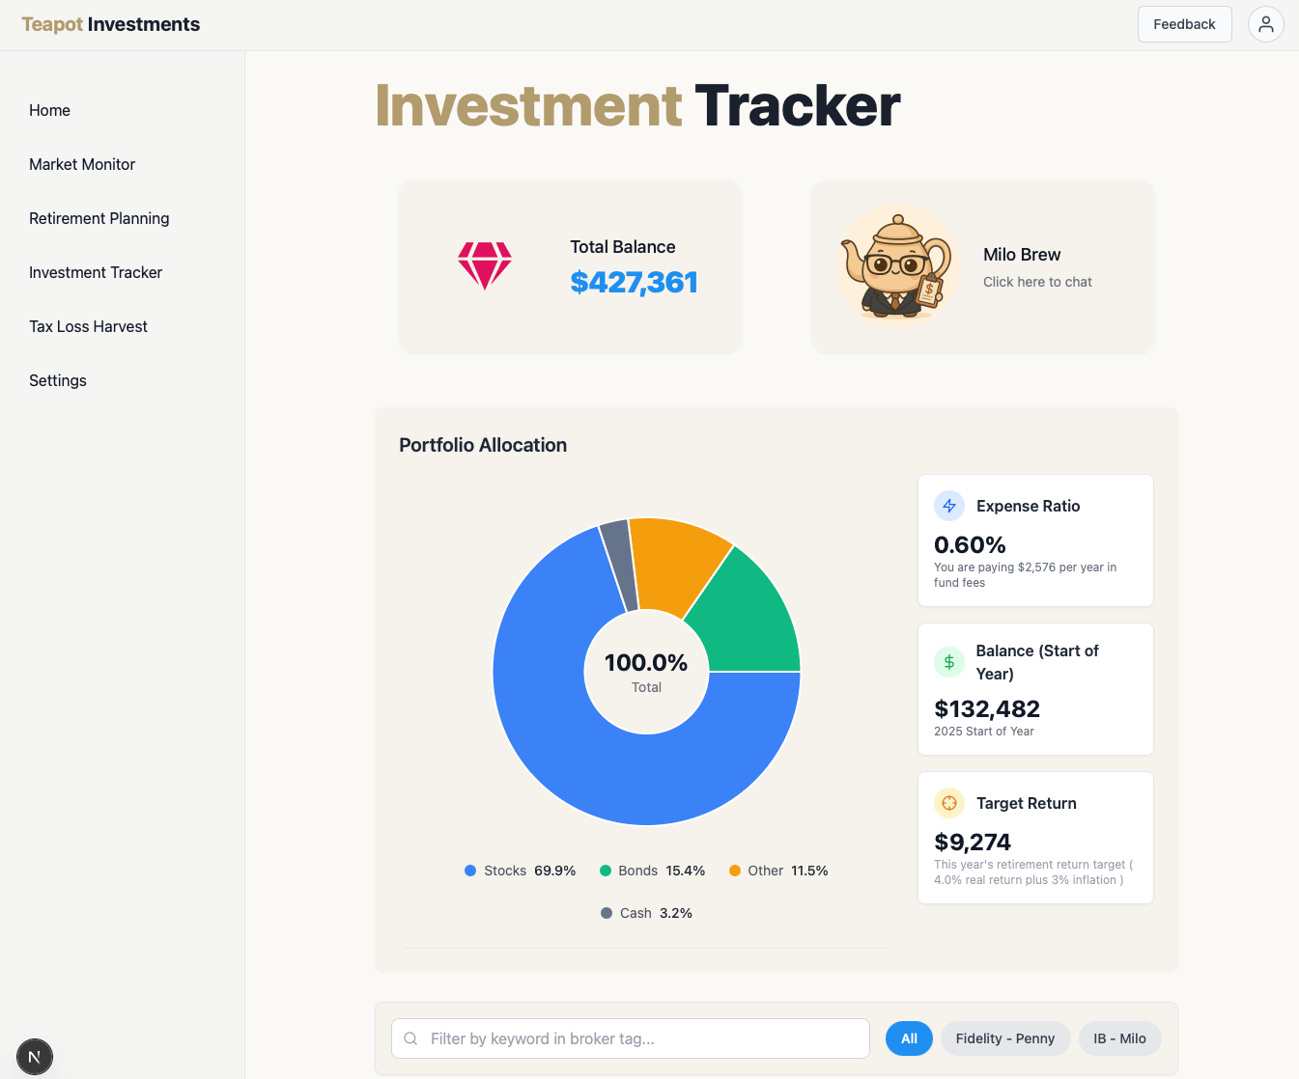Open Settings in the sidebar
This screenshot has height=1079, width=1299.
(58, 380)
